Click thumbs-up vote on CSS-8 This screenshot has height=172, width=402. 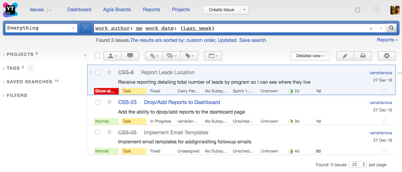pyautogui.click(x=384, y=90)
